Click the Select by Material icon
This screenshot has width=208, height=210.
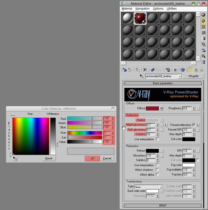coord(203,56)
